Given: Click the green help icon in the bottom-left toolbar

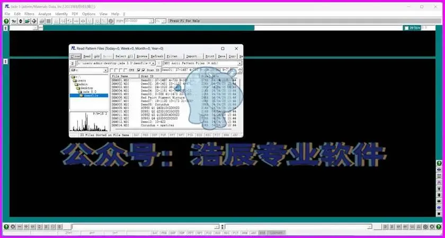Looking at the screenshot, I should [x=6, y=227].
